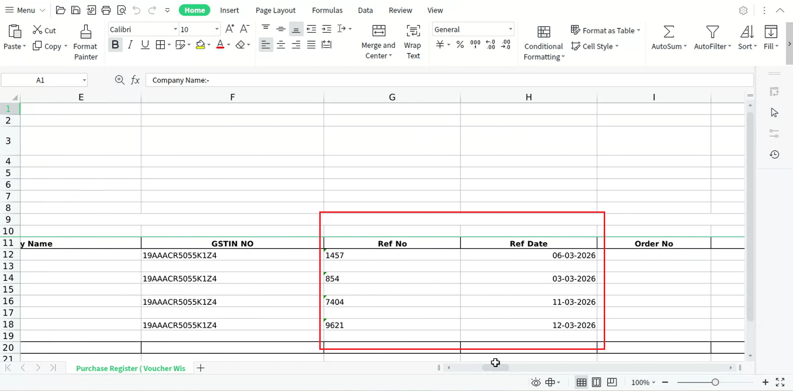The width and height of the screenshot is (793, 391).
Task: Align text right
Action: point(296,45)
